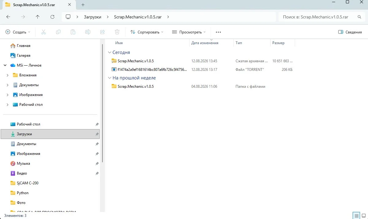Click the pin beside pinned Рабочий стол
368x219 pixels.
pos(97,124)
